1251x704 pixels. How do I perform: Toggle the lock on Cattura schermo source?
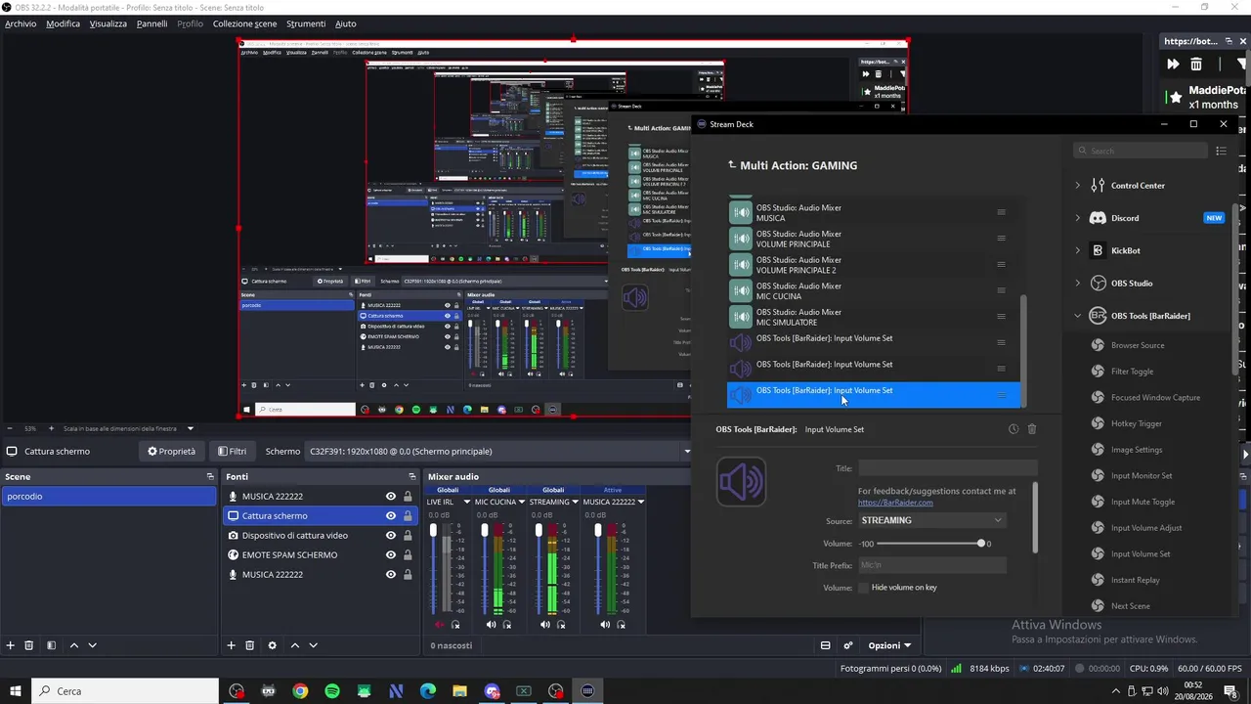(x=408, y=516)
